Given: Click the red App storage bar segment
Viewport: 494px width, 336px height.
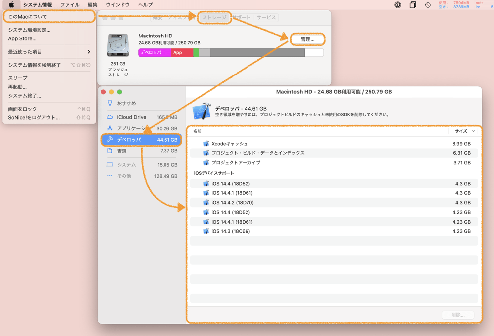Looking at the screenshot, I should point(182,52).
